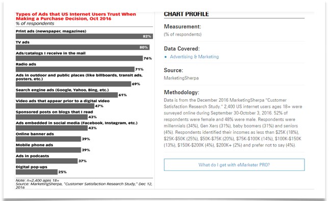Click the MarketingSherpa source name
Viewport: 329px width, 201px height.
pos(181,78)
